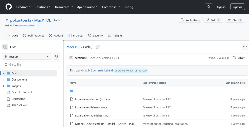Click the 148 commits behind link
The height and width of the screenshot is (127, 249).
pyautogui.click(x=100, y=70)
